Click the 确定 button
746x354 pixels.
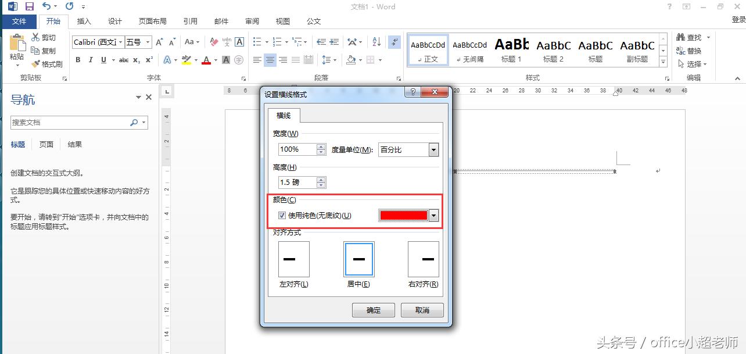[x=373, y=310]
